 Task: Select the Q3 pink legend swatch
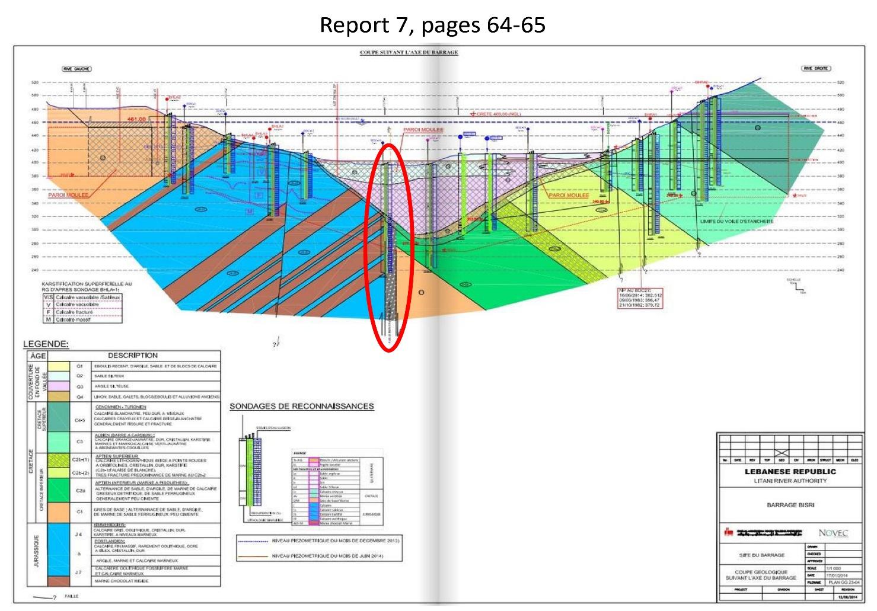[58, 386]
